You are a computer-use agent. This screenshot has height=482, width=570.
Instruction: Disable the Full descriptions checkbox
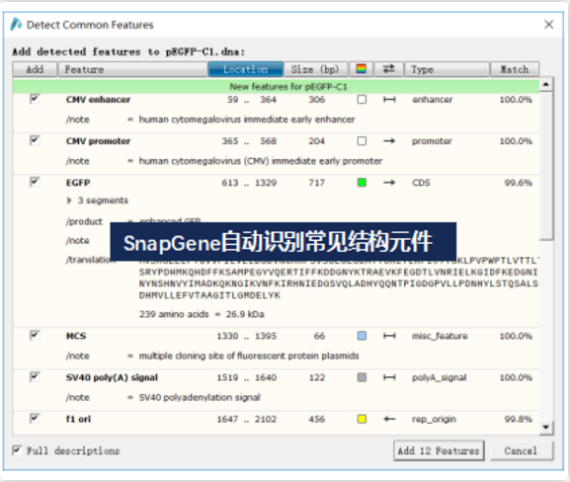click(17, 450)
